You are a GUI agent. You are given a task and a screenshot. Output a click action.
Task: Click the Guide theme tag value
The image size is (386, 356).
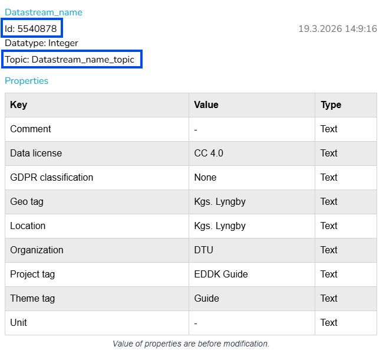tap(207, 298)
